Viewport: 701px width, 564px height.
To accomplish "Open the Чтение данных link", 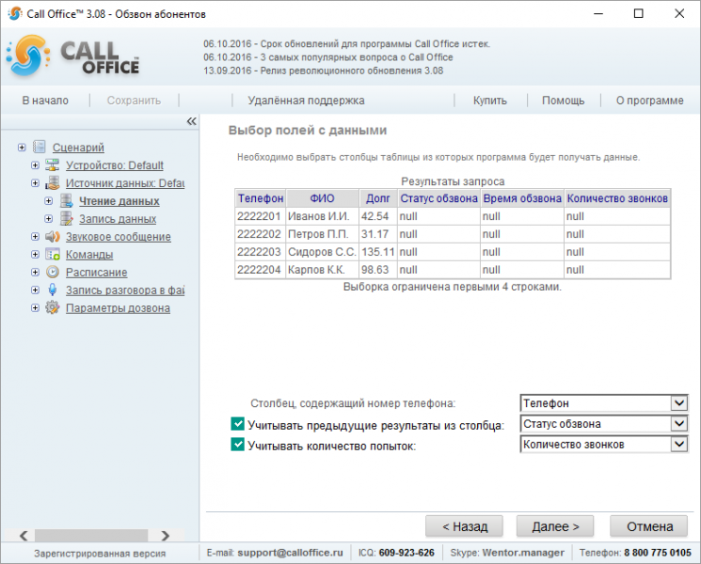I will pyautogui.click(x=119, y=201).
